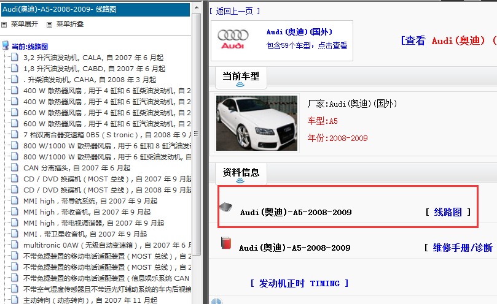Click the 菜单展开 expand-all icon

(4, 25)
